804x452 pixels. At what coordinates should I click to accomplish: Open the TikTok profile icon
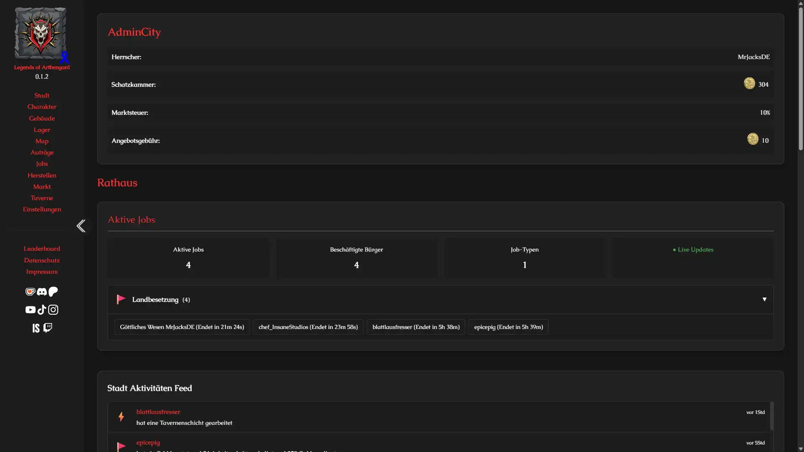coord(41,310)
